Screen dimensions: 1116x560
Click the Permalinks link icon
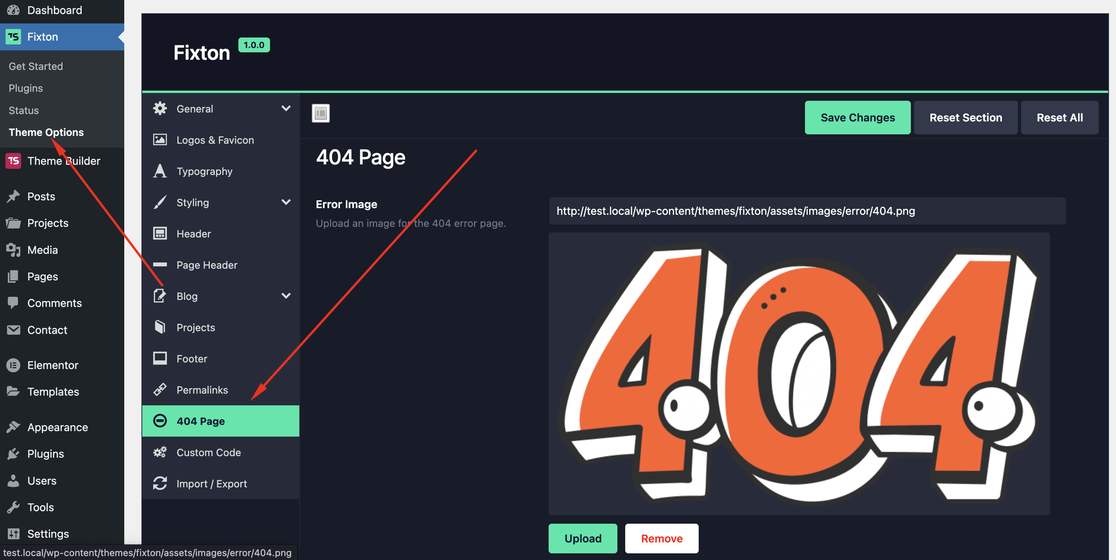(160, 390)
